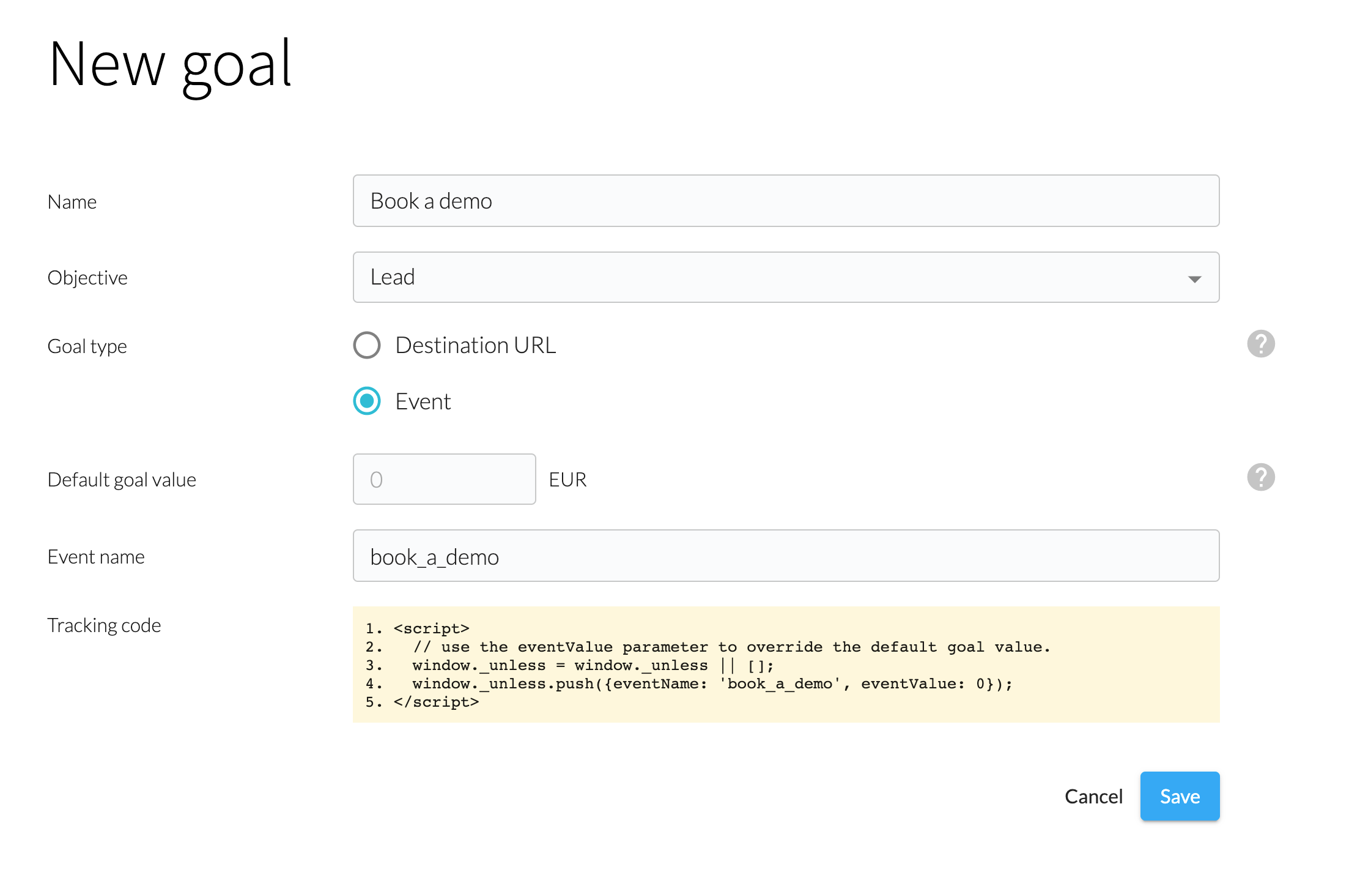The image size is (1349, 875).
Task: Open the Objective dropdown showing Lead
Action: [x=785, y=277]
